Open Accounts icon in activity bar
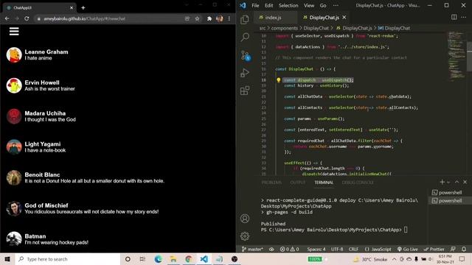 point(245,219)
